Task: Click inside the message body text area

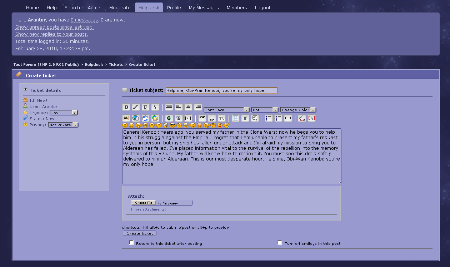Action: point(232,156)
